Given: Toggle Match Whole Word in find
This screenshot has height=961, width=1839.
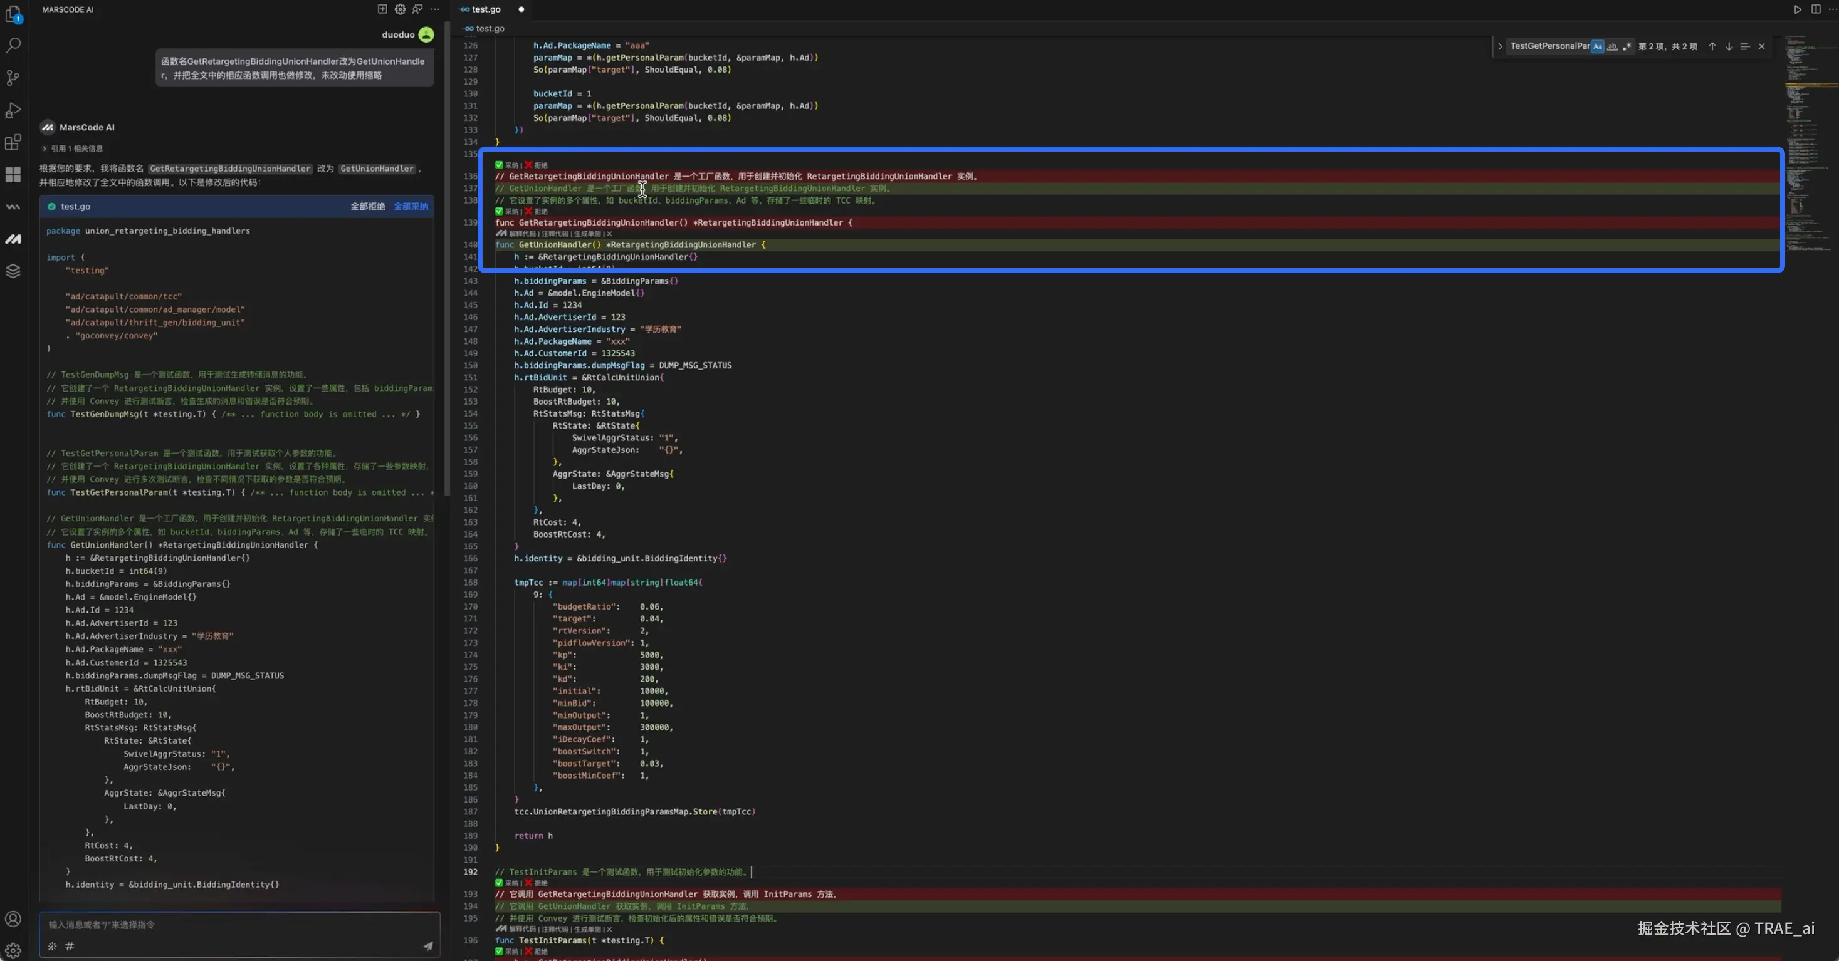Looking at the screenshot, I should coord(1612,46).
